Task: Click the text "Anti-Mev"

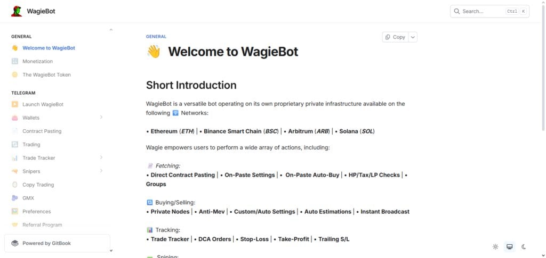Action: coord(212,212)
